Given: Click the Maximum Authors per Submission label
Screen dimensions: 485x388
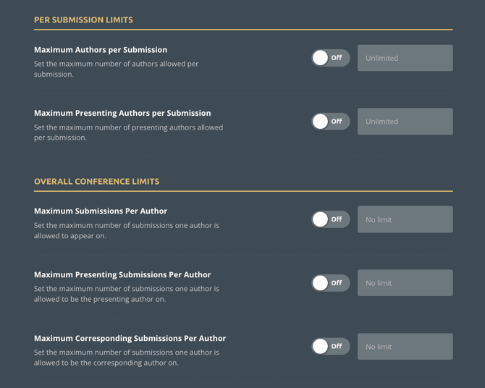Looking at the screenshot, I should (x=101, y=50).
